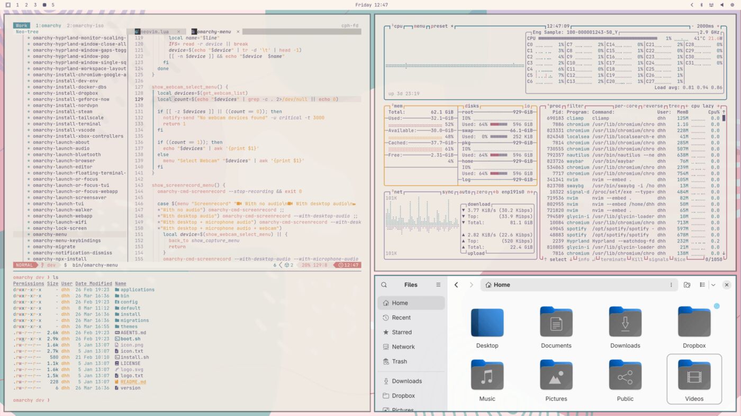
Task: Toggle reverse sorting in btop proc panel
Action: (653, 106)
